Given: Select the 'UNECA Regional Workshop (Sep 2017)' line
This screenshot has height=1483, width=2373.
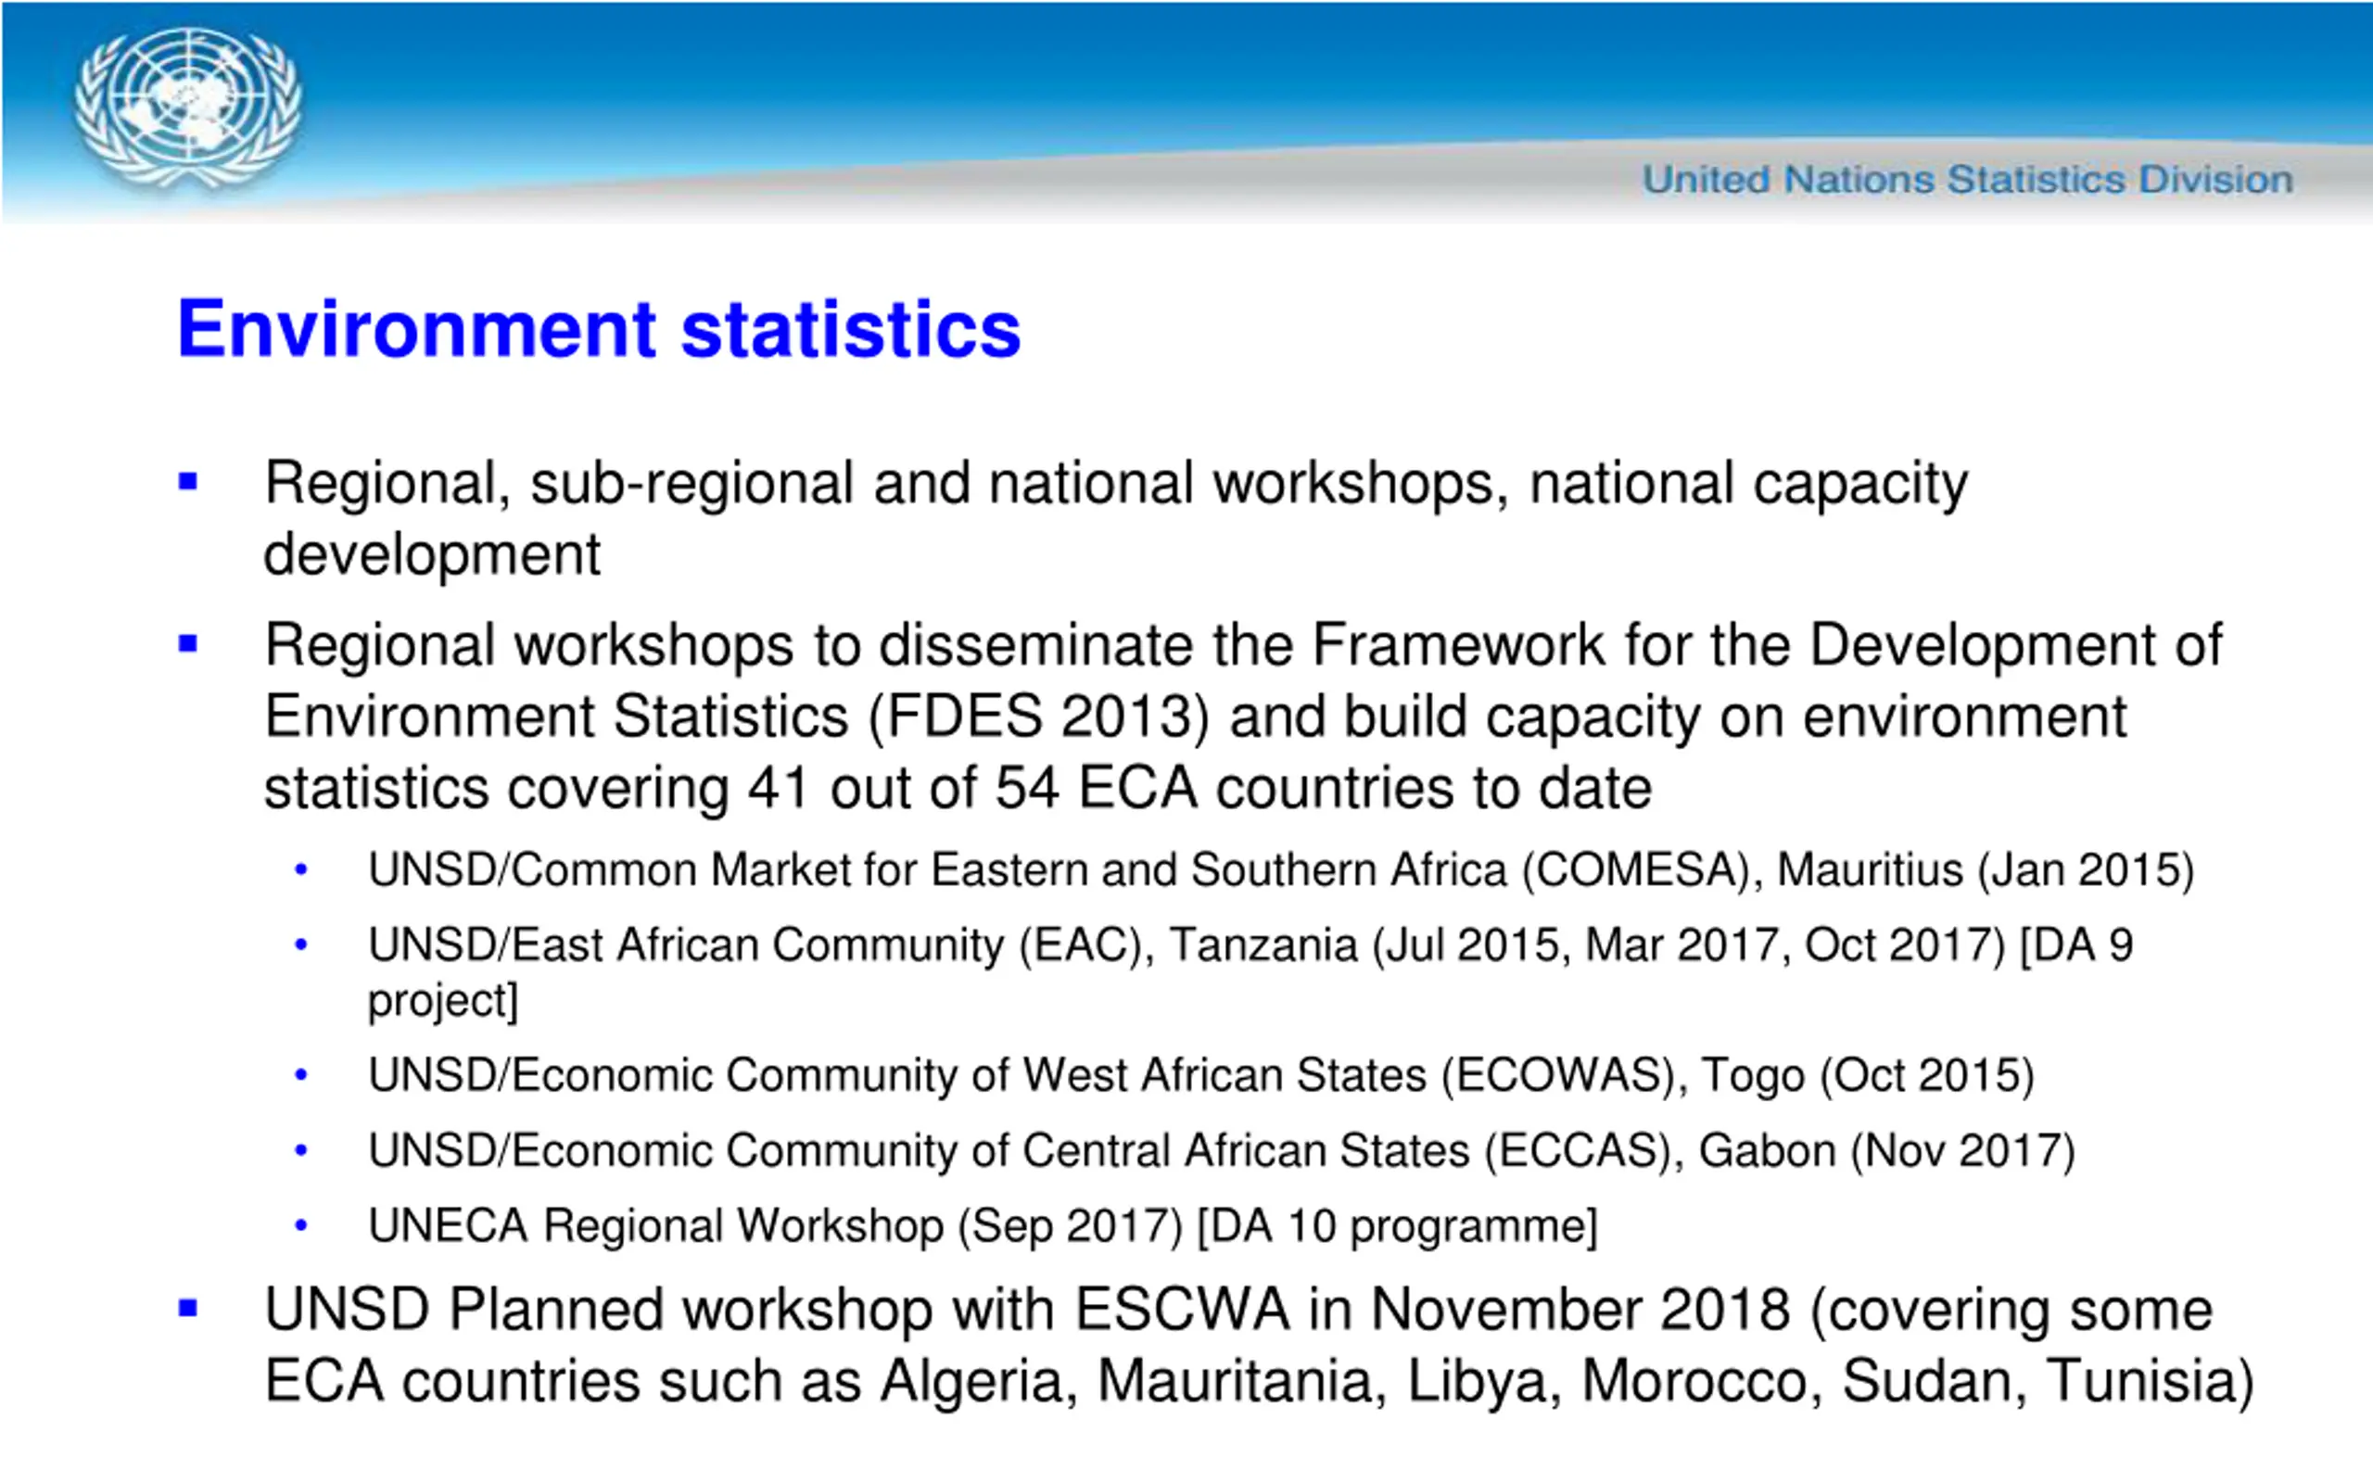Looking at the screenshot, I should coord(983,1226).
